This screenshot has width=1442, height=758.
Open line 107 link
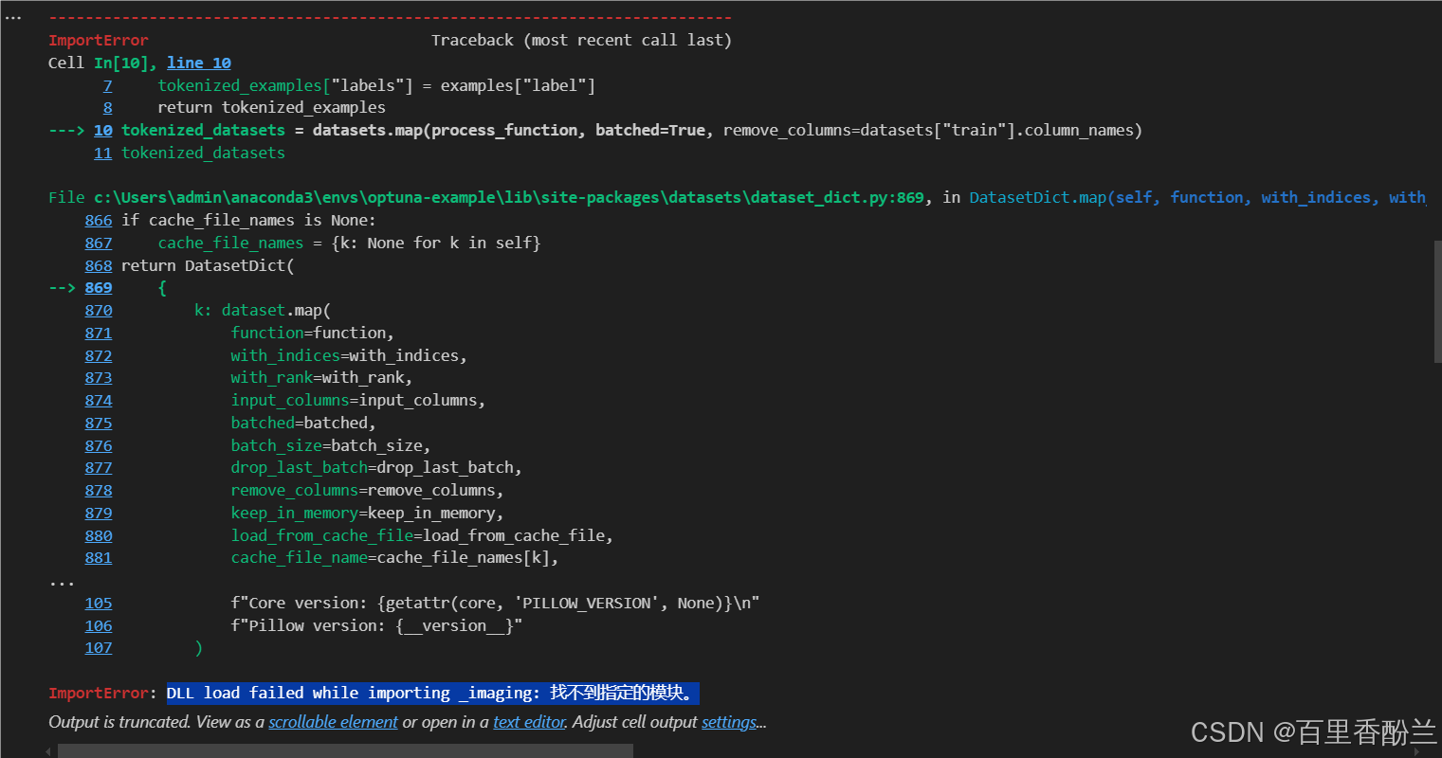click(99, 647)
